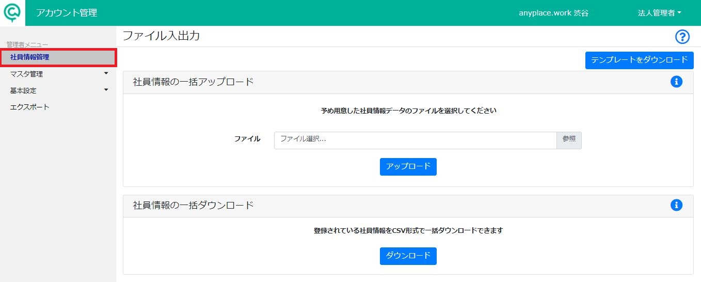Click anyplace.work 渋谷 in header
The height and width of the screenshot is (282, 701).
click(553, 13)
